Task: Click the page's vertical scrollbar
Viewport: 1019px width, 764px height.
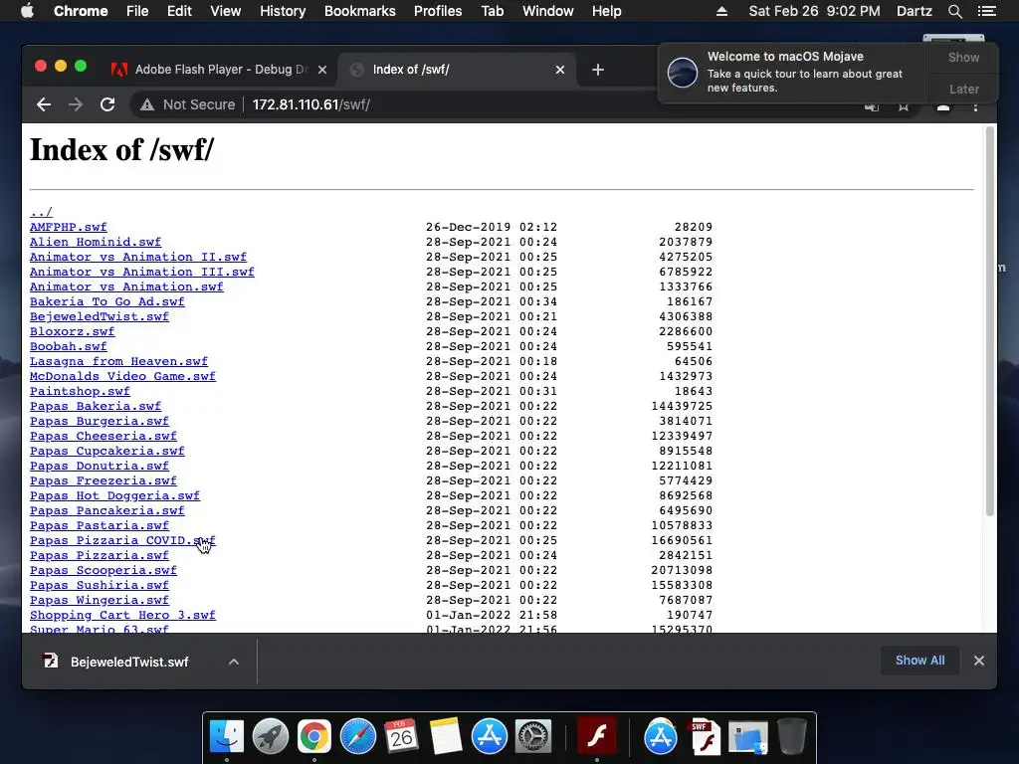Action: click(990, 321)
